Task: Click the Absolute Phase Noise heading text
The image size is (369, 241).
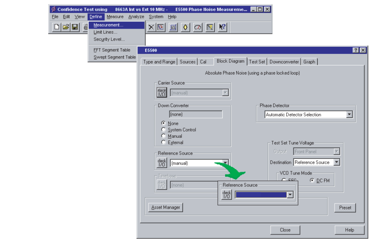Action: point(252,73)
